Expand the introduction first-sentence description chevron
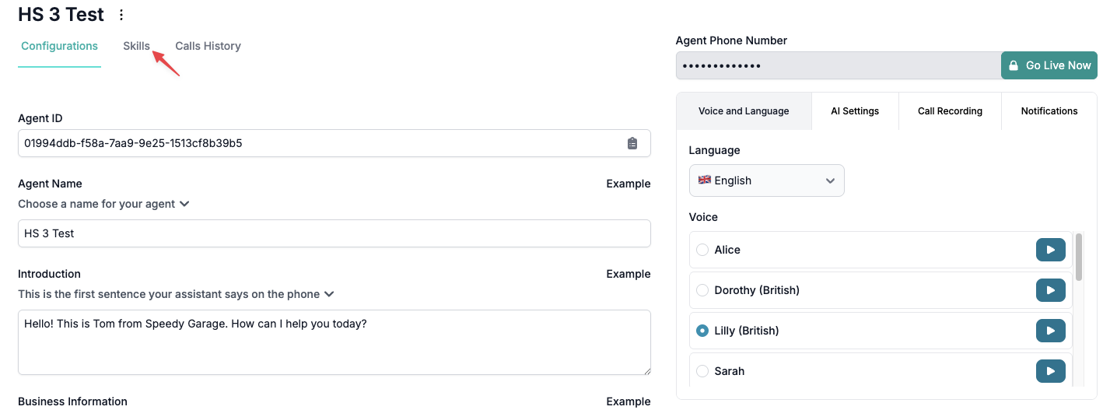Screen dimensions: 1110x410 pos(329,294)
